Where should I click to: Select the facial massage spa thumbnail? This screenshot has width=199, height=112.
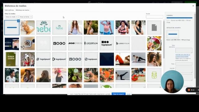(28, 28)
